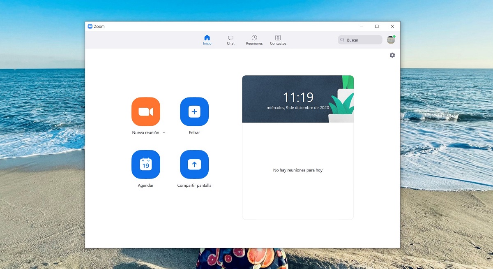
Task: Click the 11:19 clock banner
Action: click(x=298, y=99)
